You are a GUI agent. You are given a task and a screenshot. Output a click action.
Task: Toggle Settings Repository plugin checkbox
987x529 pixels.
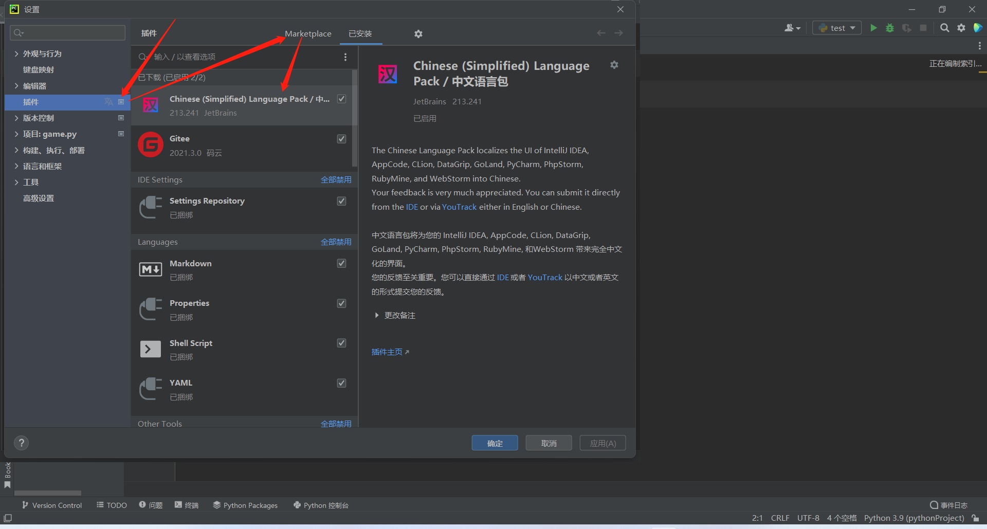(341, 201)
